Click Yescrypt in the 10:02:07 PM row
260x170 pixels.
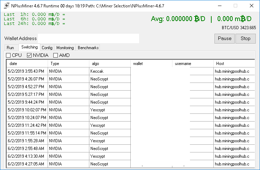click(x=110, y=110)
